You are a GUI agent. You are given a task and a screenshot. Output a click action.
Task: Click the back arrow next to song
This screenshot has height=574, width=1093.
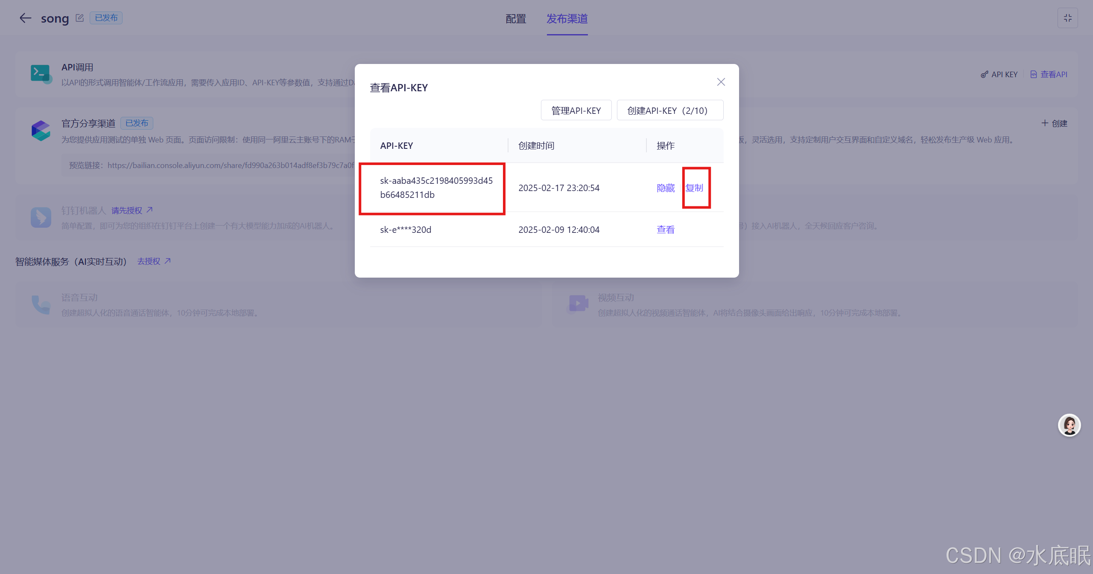pyautogui.click(x=26, y=18)
